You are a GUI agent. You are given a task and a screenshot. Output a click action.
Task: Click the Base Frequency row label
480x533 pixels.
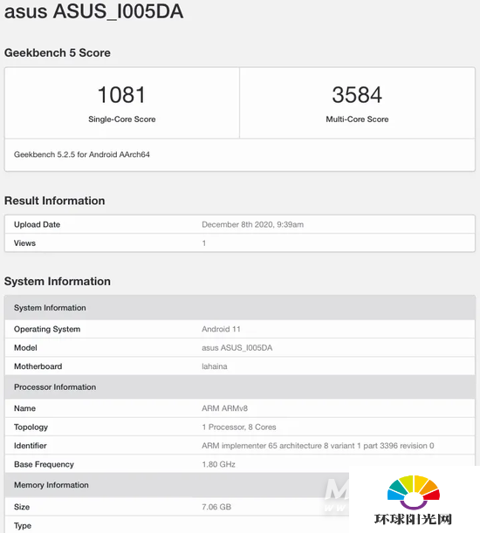44,464
